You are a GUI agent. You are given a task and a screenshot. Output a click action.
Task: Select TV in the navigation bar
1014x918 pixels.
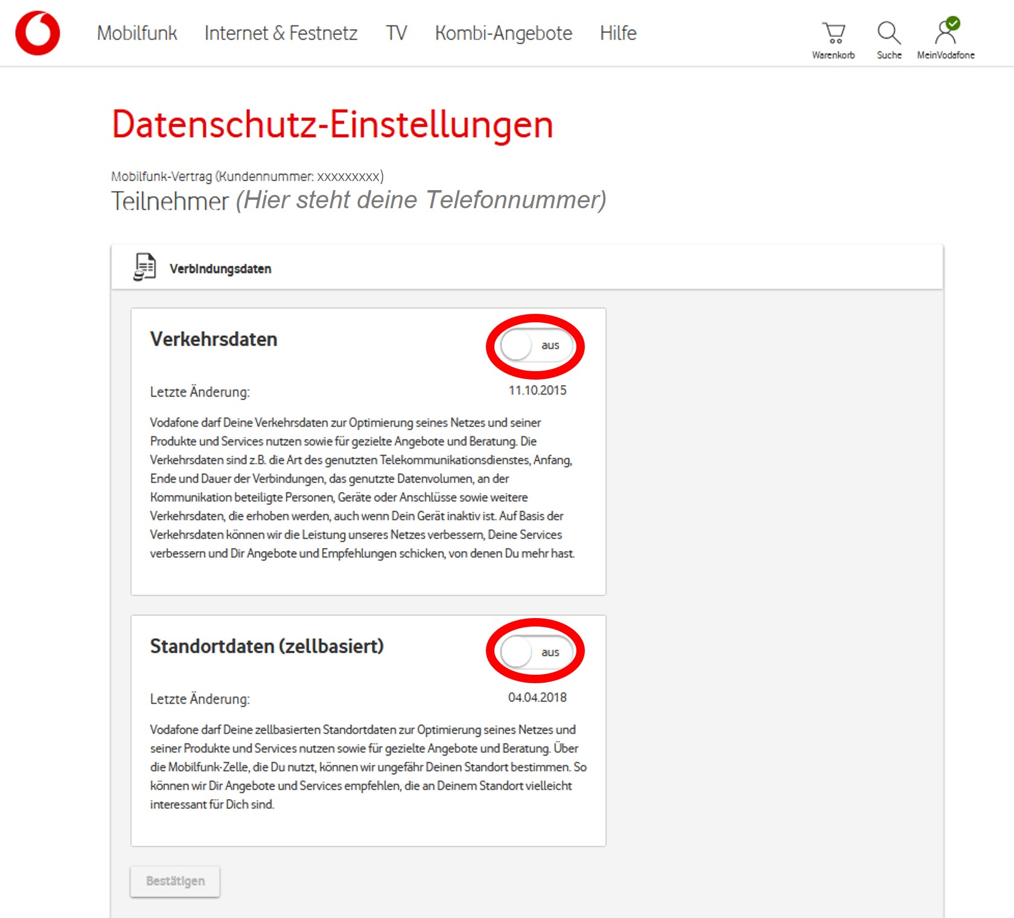[x=396, y=33]
